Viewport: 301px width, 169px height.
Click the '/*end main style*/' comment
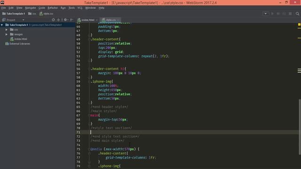[x=107, y=141]
